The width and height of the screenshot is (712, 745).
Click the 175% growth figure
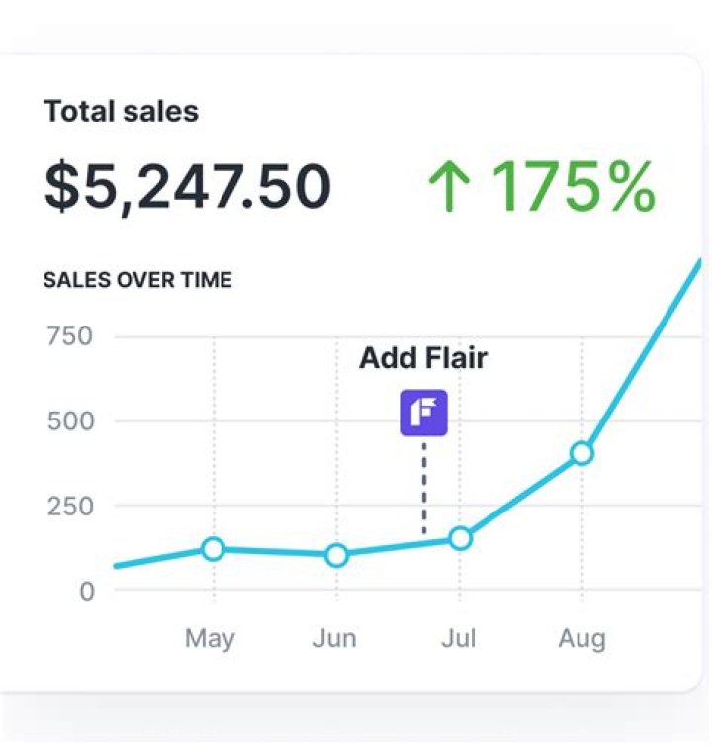[x=574, y=187]
